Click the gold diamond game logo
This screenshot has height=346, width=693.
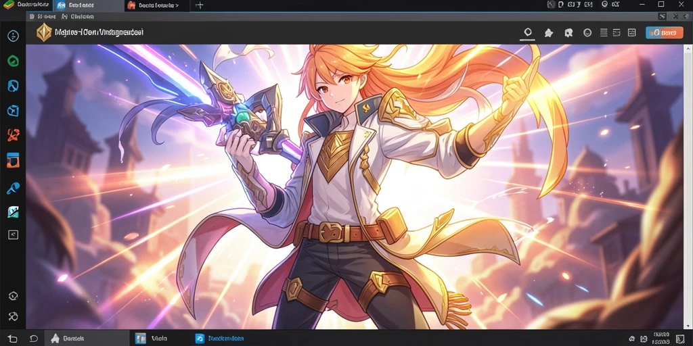[44, 32]
